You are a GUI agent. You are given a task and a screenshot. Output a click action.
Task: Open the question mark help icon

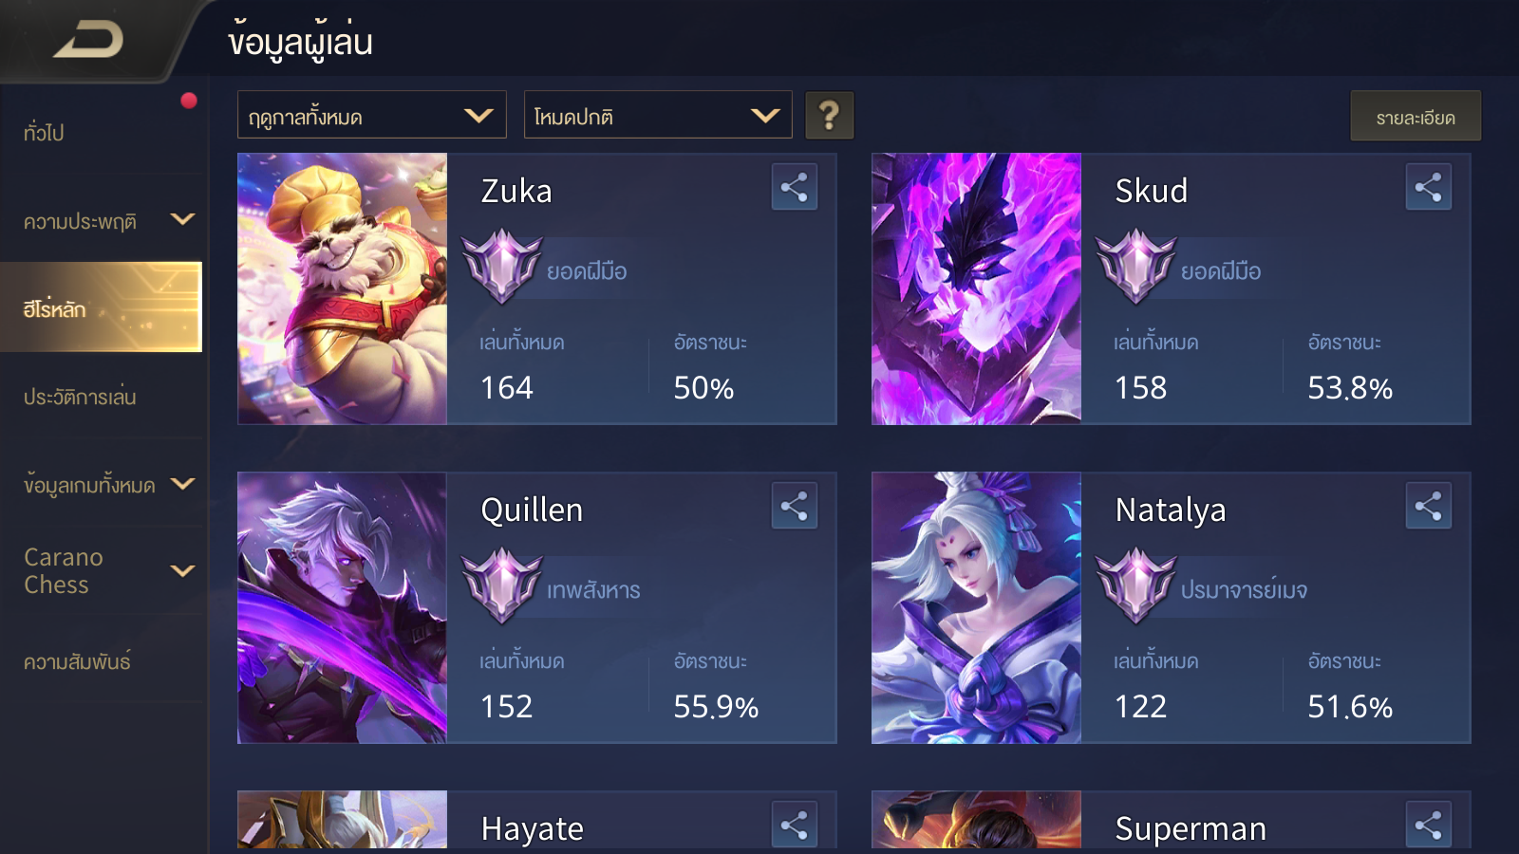(829, 116)
